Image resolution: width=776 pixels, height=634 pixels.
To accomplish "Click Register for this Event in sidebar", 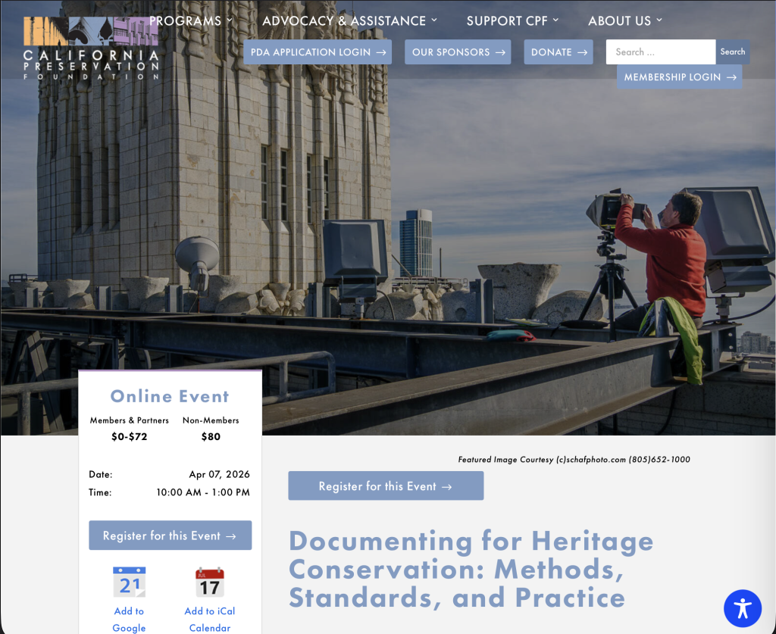I will pos(170,535).
